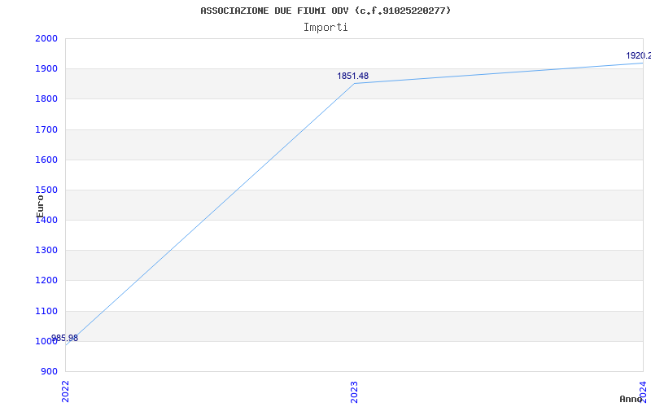Image resolution: width=651 pixels, height=407 pixels.
Task: Click the 1100 y-axis value
Action: pyautogui.click(x=46, y=311)
